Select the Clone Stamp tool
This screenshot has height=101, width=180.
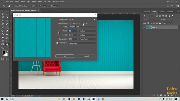point(7,27)
